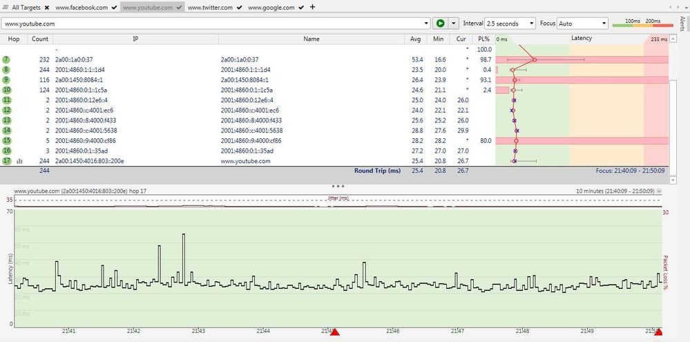Viewport: 690px width, 342px height.
Task: Select the IP cell 2001:4860:0:1::1c5a
Action: [x=82, y=90]
